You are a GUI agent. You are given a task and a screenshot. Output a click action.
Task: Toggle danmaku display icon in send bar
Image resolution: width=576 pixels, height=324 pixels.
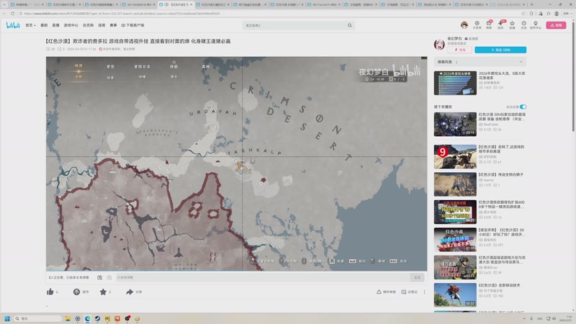99,278
